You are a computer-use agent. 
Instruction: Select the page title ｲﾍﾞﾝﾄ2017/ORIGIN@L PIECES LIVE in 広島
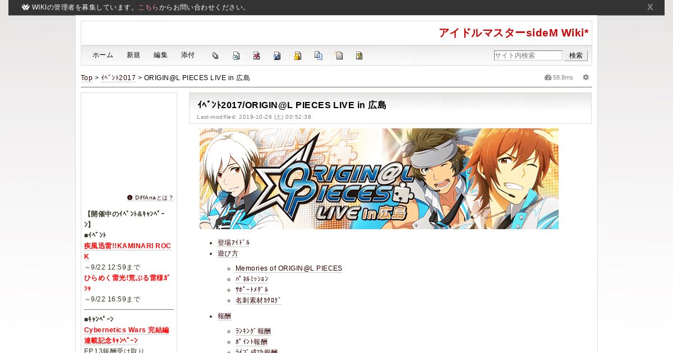click(292, 105)
